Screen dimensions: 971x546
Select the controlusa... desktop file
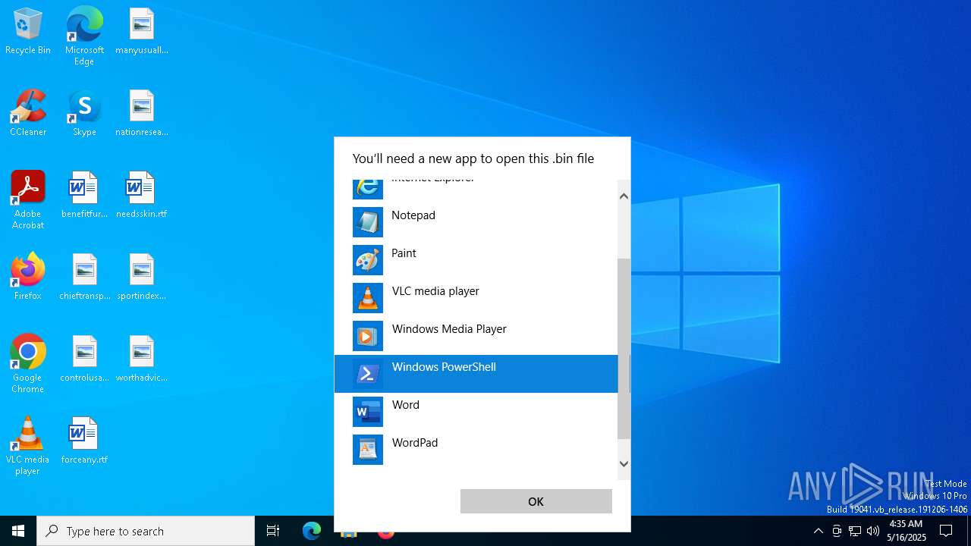[x=84, y=359]
